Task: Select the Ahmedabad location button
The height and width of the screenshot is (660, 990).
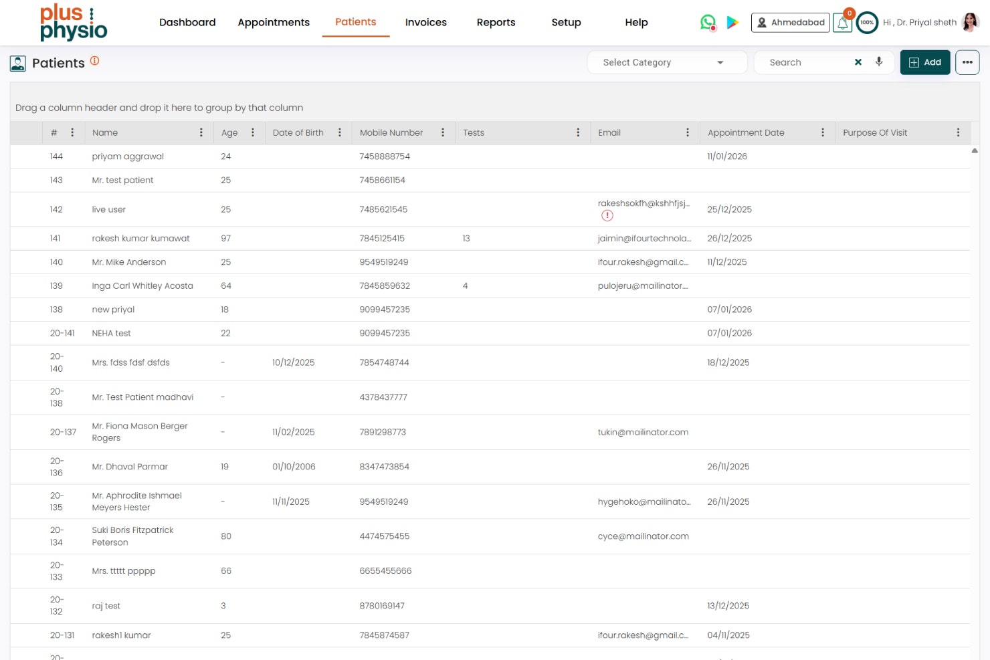Action: (790, 22)
